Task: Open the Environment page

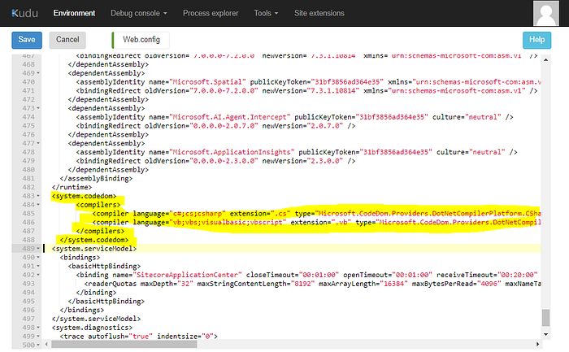Action: pos(74,13)
